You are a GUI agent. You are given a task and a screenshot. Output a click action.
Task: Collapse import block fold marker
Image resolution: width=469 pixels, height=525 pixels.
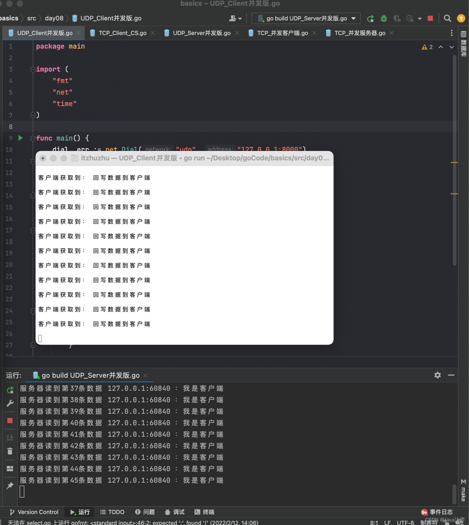(x=33, y=70)
